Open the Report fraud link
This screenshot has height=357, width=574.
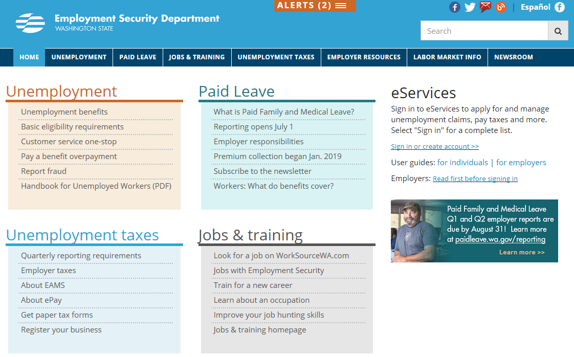(x=43, y=171)
